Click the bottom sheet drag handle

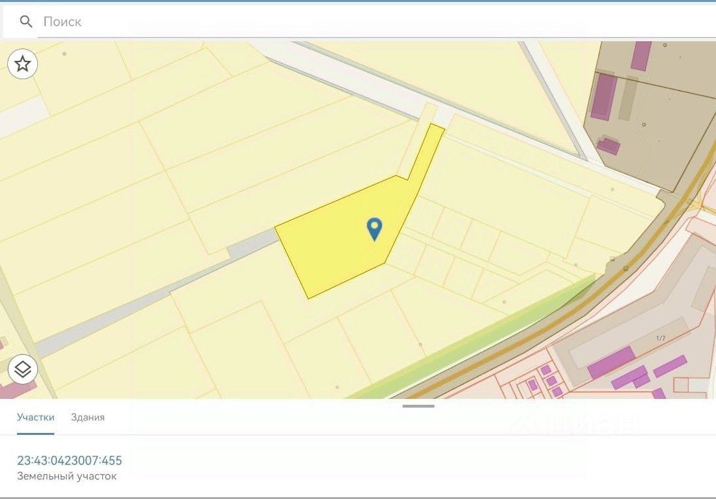[x=418, y=406]
